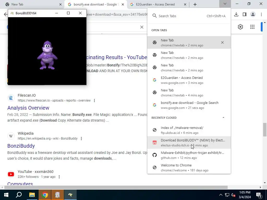267x200 pixels.
Task: Click the new tab plus button
Action: (x=195, y=4)
